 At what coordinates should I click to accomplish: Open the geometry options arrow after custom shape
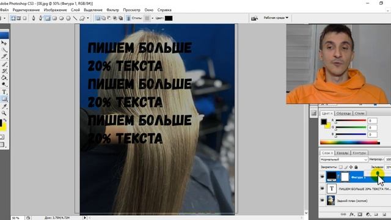88,18
